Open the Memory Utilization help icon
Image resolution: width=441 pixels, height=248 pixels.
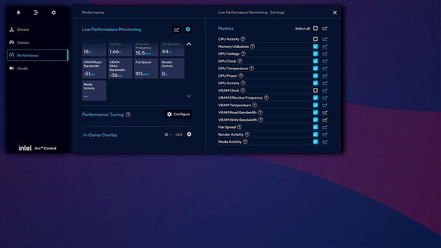pyautogui.click(x=253, y=47)
